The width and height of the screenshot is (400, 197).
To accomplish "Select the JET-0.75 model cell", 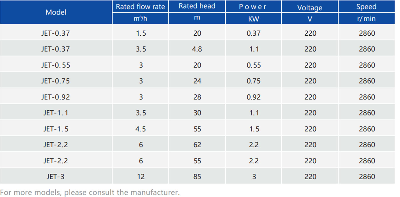I will click(55, 81).
